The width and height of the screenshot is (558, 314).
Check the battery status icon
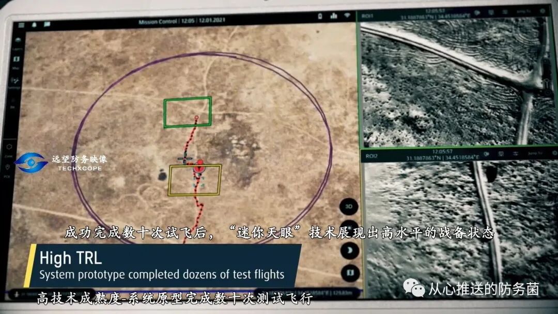click(x=320, y=16)
